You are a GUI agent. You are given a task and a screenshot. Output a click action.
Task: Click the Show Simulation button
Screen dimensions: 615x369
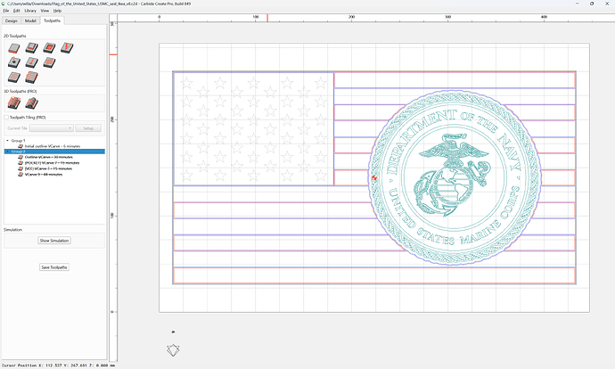pyautogui.click(x=54, y=241)
